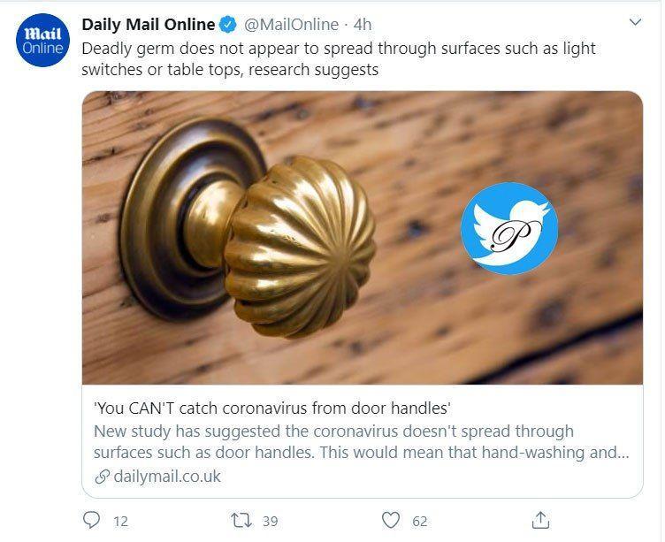Viewport: 665px width, 542px height.
Task: Open the 'You CAN'T catch coronavirus' headline
Action: tap(272, 408)
